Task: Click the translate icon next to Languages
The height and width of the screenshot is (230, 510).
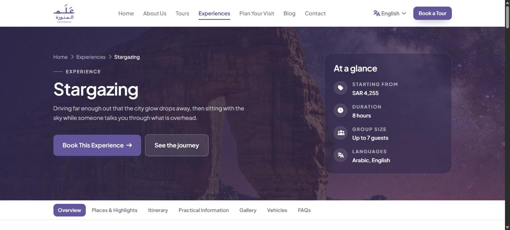Action: pyautogui.click(x=340, y=155)
